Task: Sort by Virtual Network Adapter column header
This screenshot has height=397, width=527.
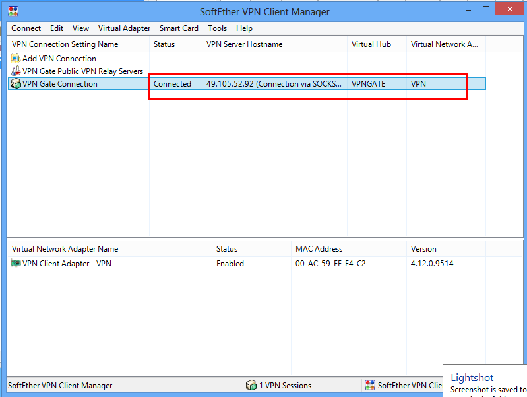Action: (446, 44)
